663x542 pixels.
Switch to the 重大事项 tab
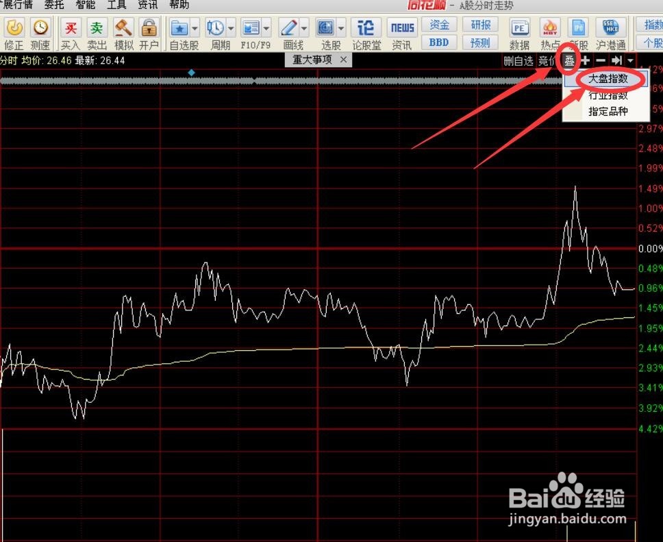(x=312, y=60)
